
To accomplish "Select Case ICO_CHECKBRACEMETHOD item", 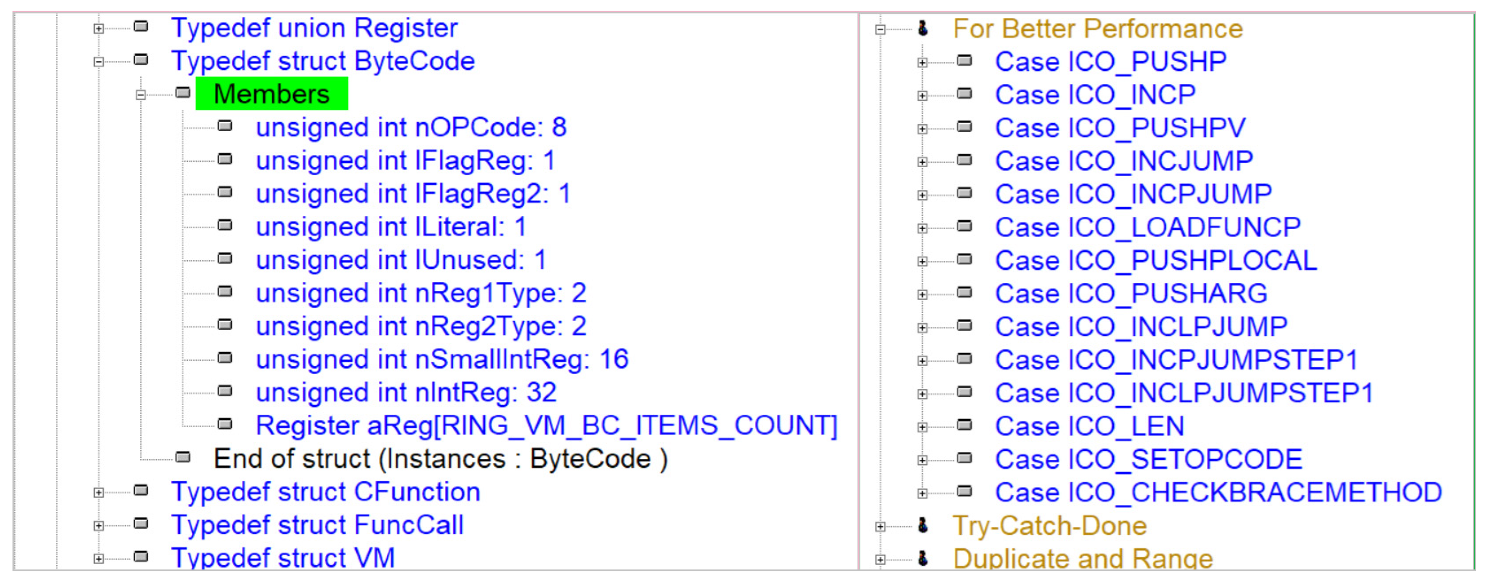I will (x=1218, y=493).
